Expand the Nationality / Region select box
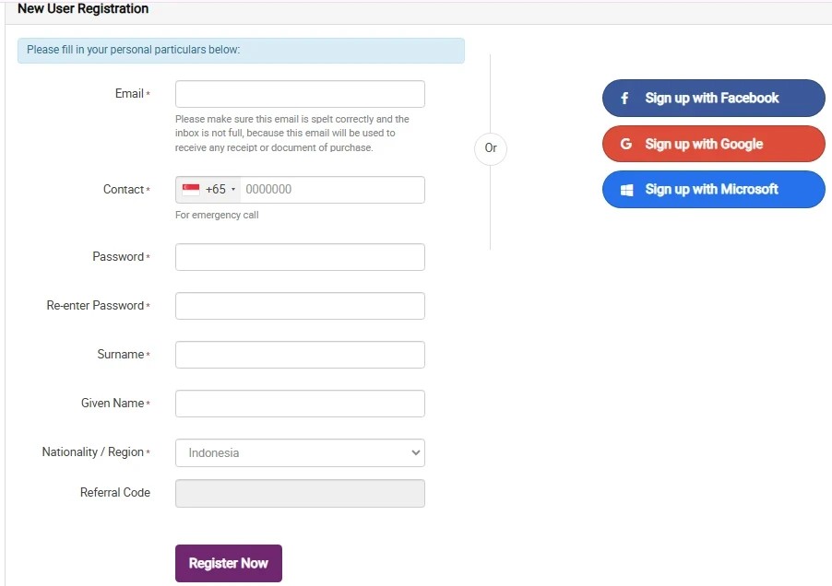The height and width of the screenshot is (586, 832). point(300,452)
